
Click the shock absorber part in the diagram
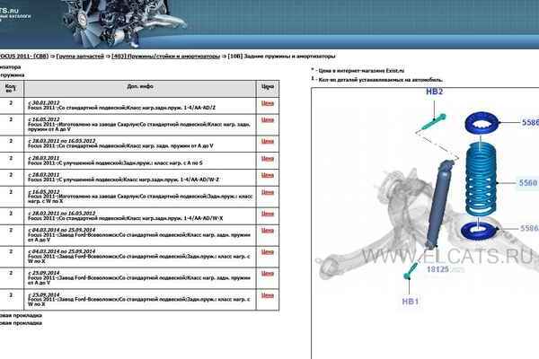(x=438, y=205)
